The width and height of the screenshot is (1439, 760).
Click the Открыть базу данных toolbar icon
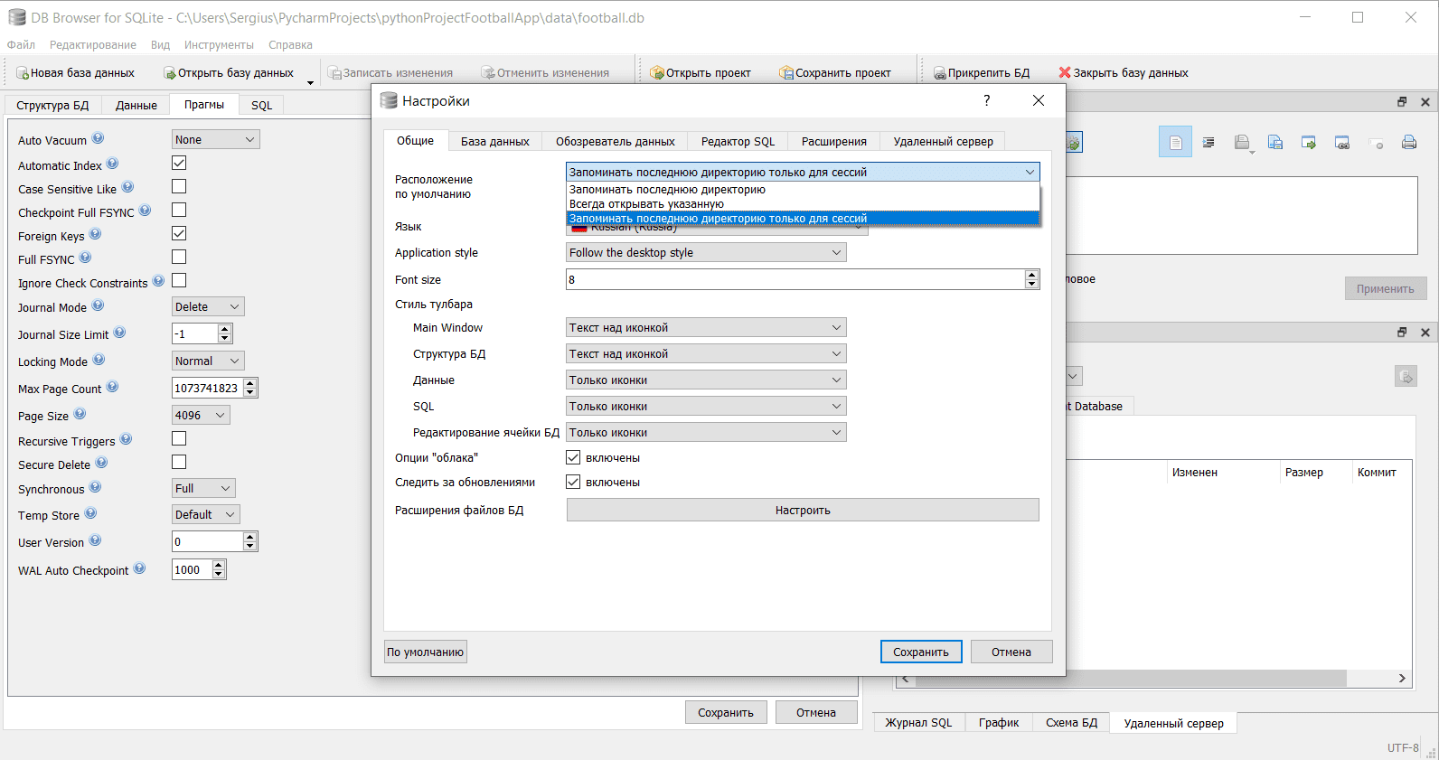click(170, 73)
